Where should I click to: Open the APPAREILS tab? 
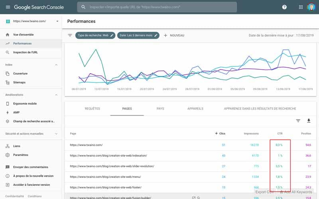click(x=195, y=109)
